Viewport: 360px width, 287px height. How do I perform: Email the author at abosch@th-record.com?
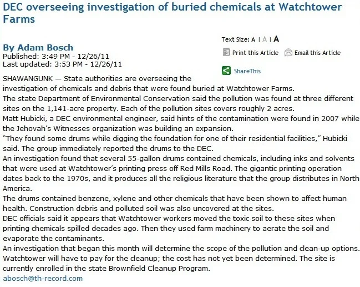tap(43, 278)
